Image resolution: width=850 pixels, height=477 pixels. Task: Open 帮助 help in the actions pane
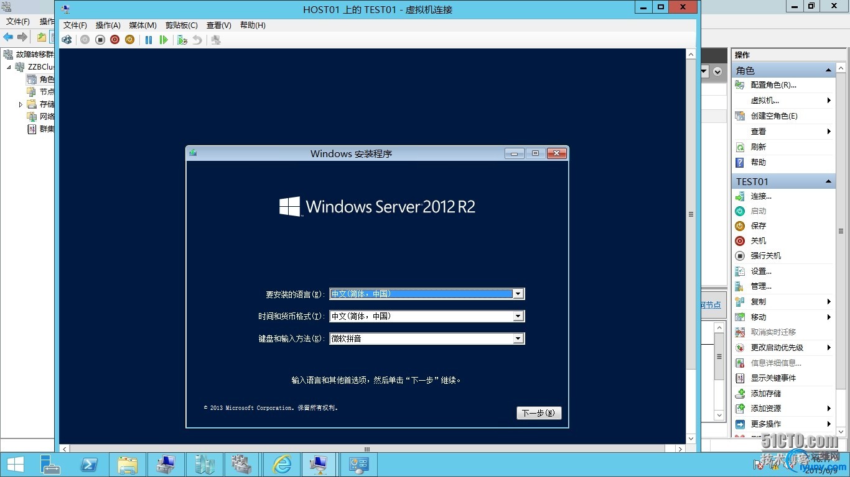[759, 162]
